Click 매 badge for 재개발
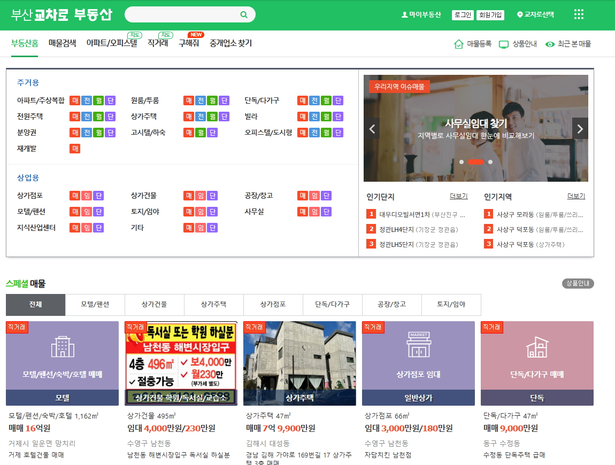Viewport: 615px width, 465px height. tap(75, 149)
